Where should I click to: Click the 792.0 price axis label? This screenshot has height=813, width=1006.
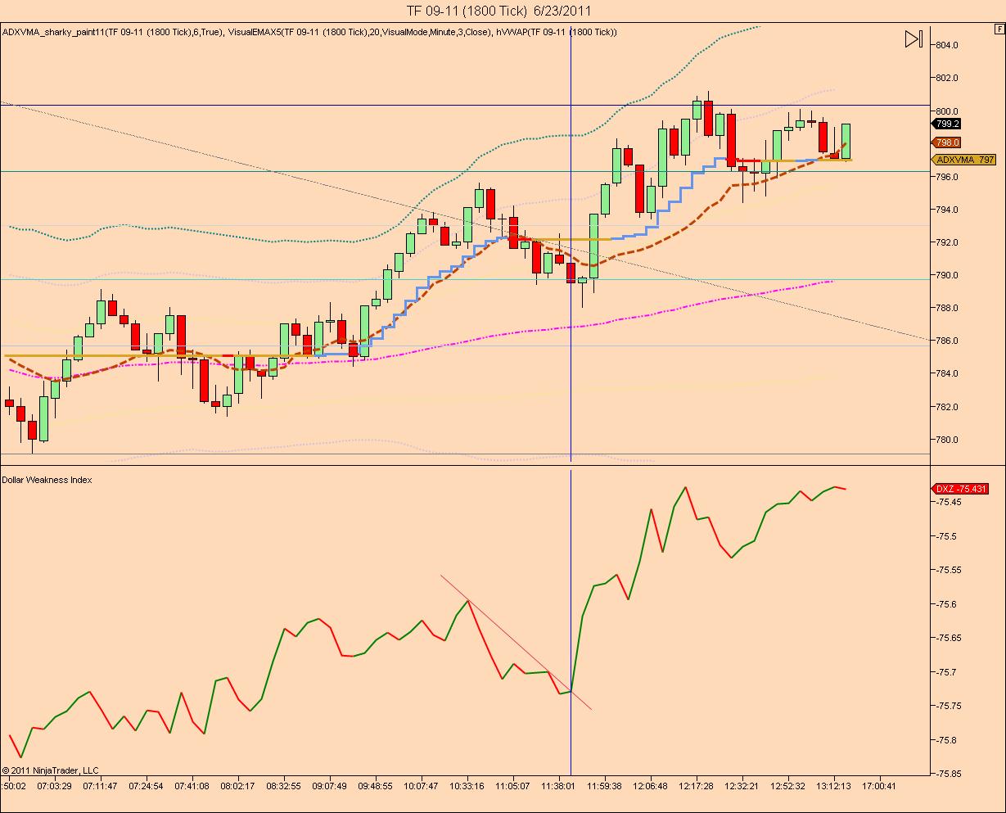(x=947, y=242)
